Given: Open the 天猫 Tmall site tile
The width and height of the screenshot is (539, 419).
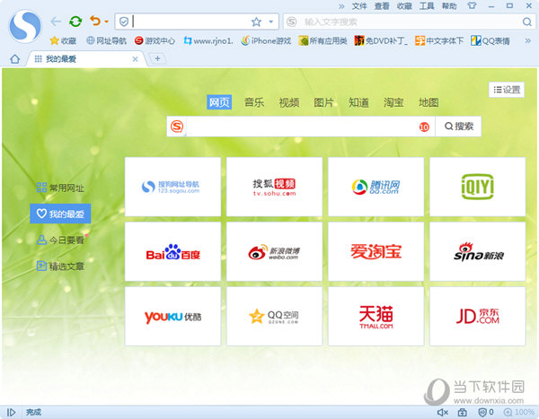Looking at the screenshot, I should tap(376, 316).
